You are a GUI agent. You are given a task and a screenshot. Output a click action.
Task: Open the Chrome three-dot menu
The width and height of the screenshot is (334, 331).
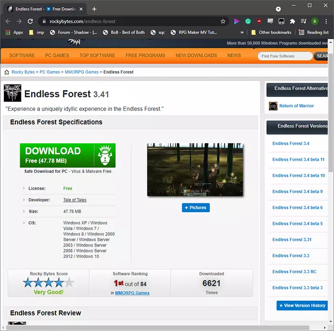[326, 21]
